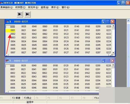Click the X window scroll down arrow
130x104 pixels.
coord(113,53)
